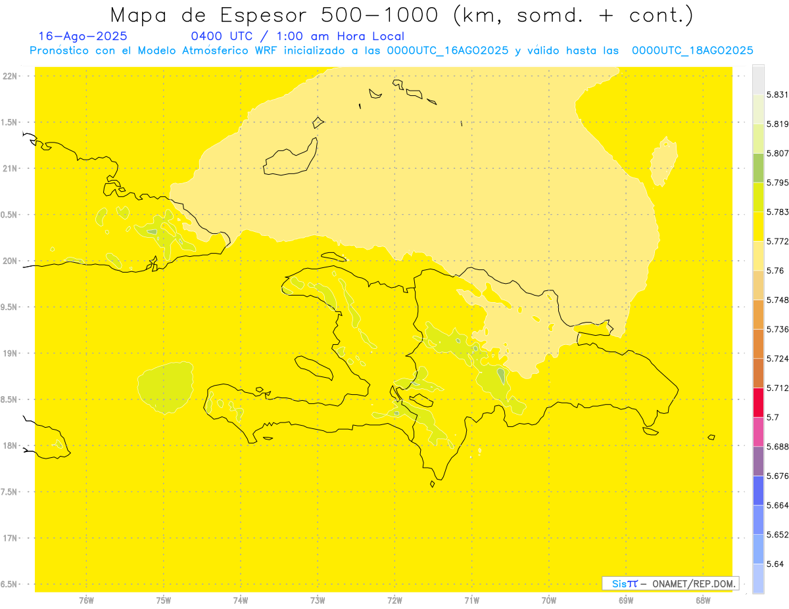789x609 pixels.
Task: Pick the blue swatch between 5.664 and 5.676
Action: coord(758,490)
